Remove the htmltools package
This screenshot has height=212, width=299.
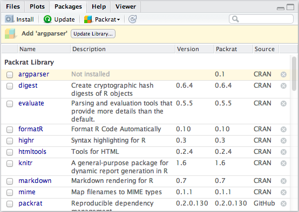[x=283, y=152]
